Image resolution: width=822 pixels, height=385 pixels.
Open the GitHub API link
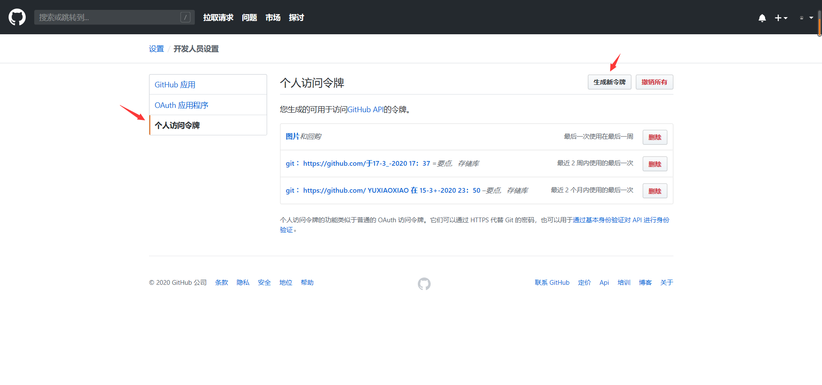tap(365, 110)
